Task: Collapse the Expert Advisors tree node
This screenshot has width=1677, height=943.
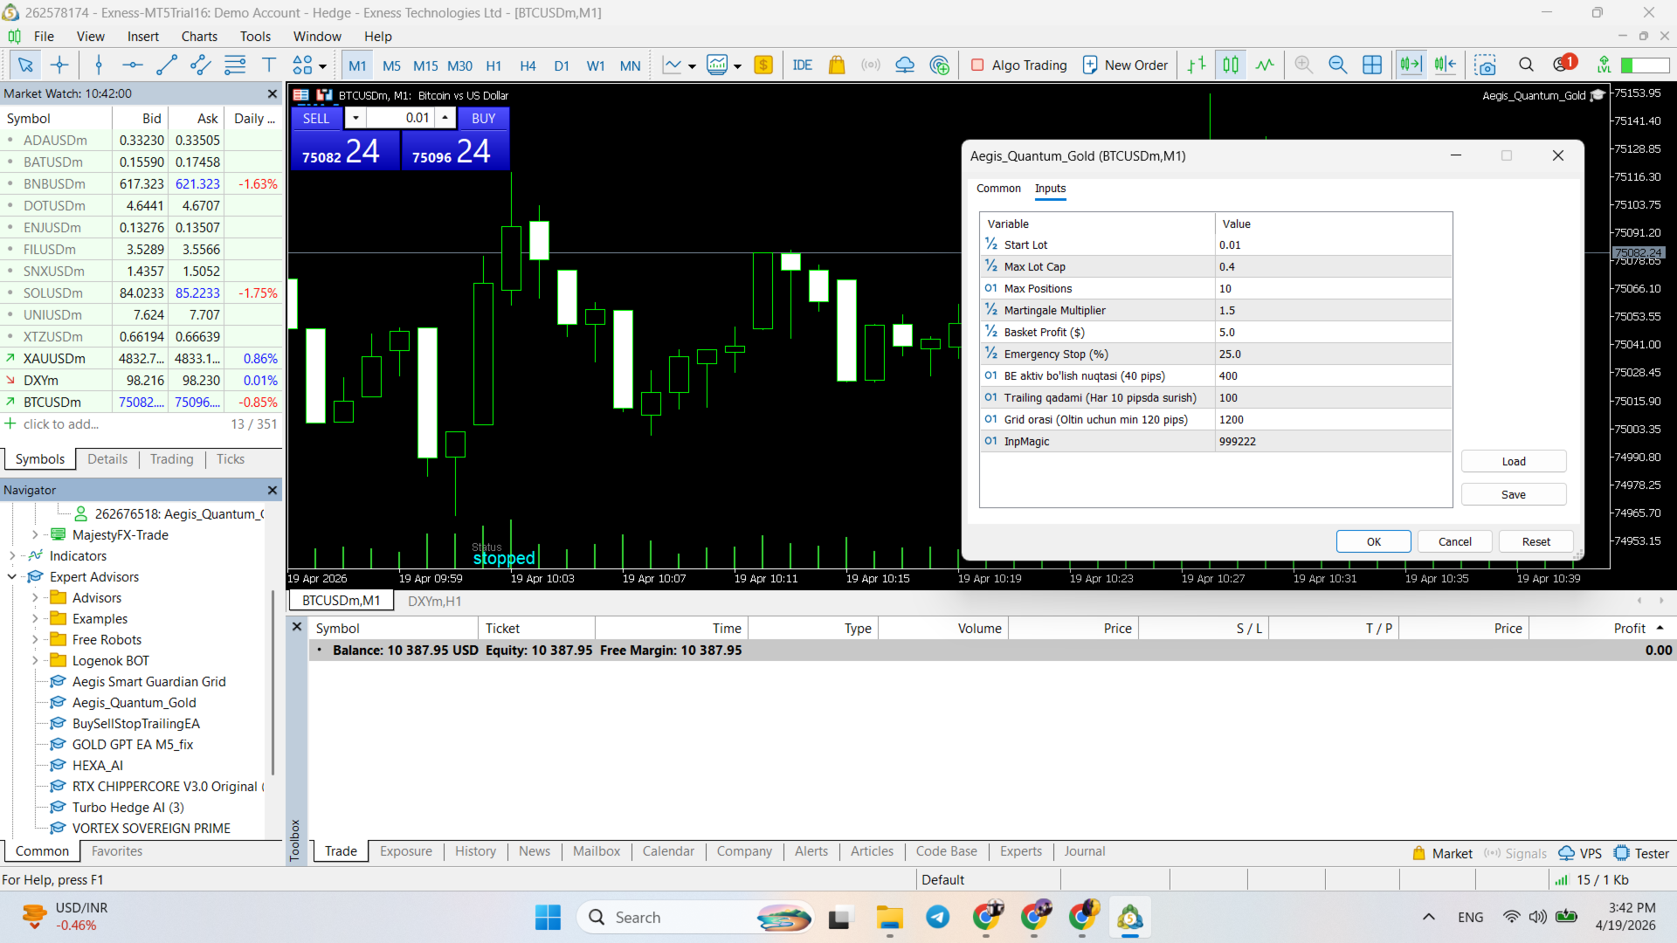Action: [x=11, y=577]
